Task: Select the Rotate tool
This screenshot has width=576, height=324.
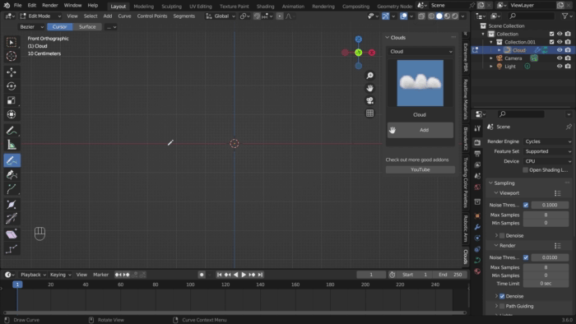Action: pos(12,86)
